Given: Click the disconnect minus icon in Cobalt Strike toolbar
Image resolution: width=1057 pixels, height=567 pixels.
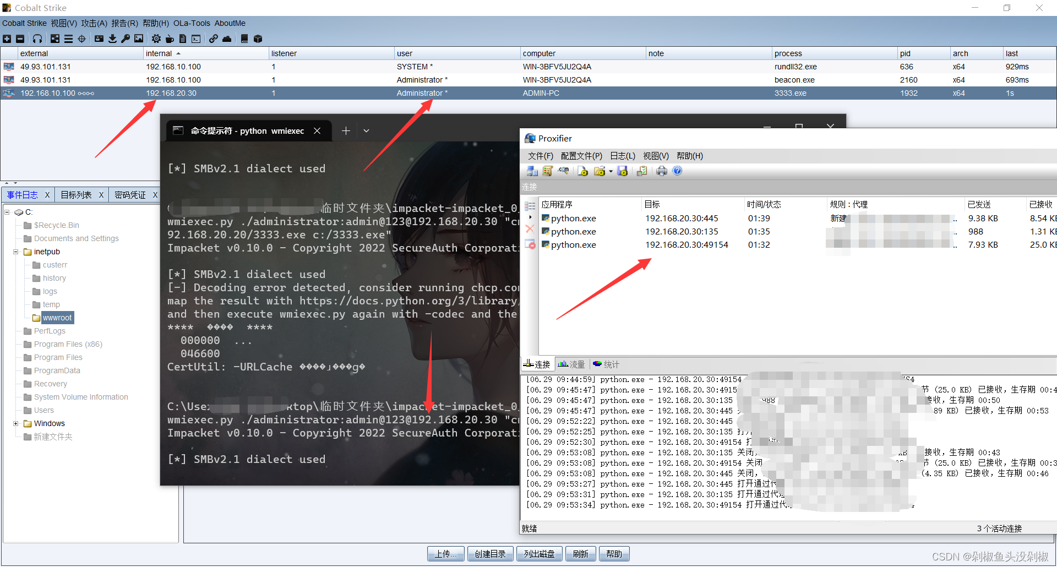Looking at the screenshot, I should click(20, 39).
